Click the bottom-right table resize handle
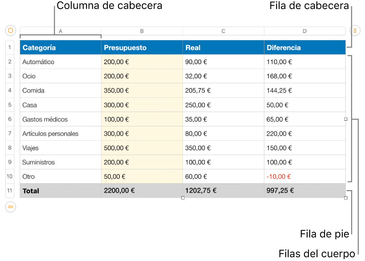This screenshot has height=261, width=365. pyautogui.click(x=346, y=198)
